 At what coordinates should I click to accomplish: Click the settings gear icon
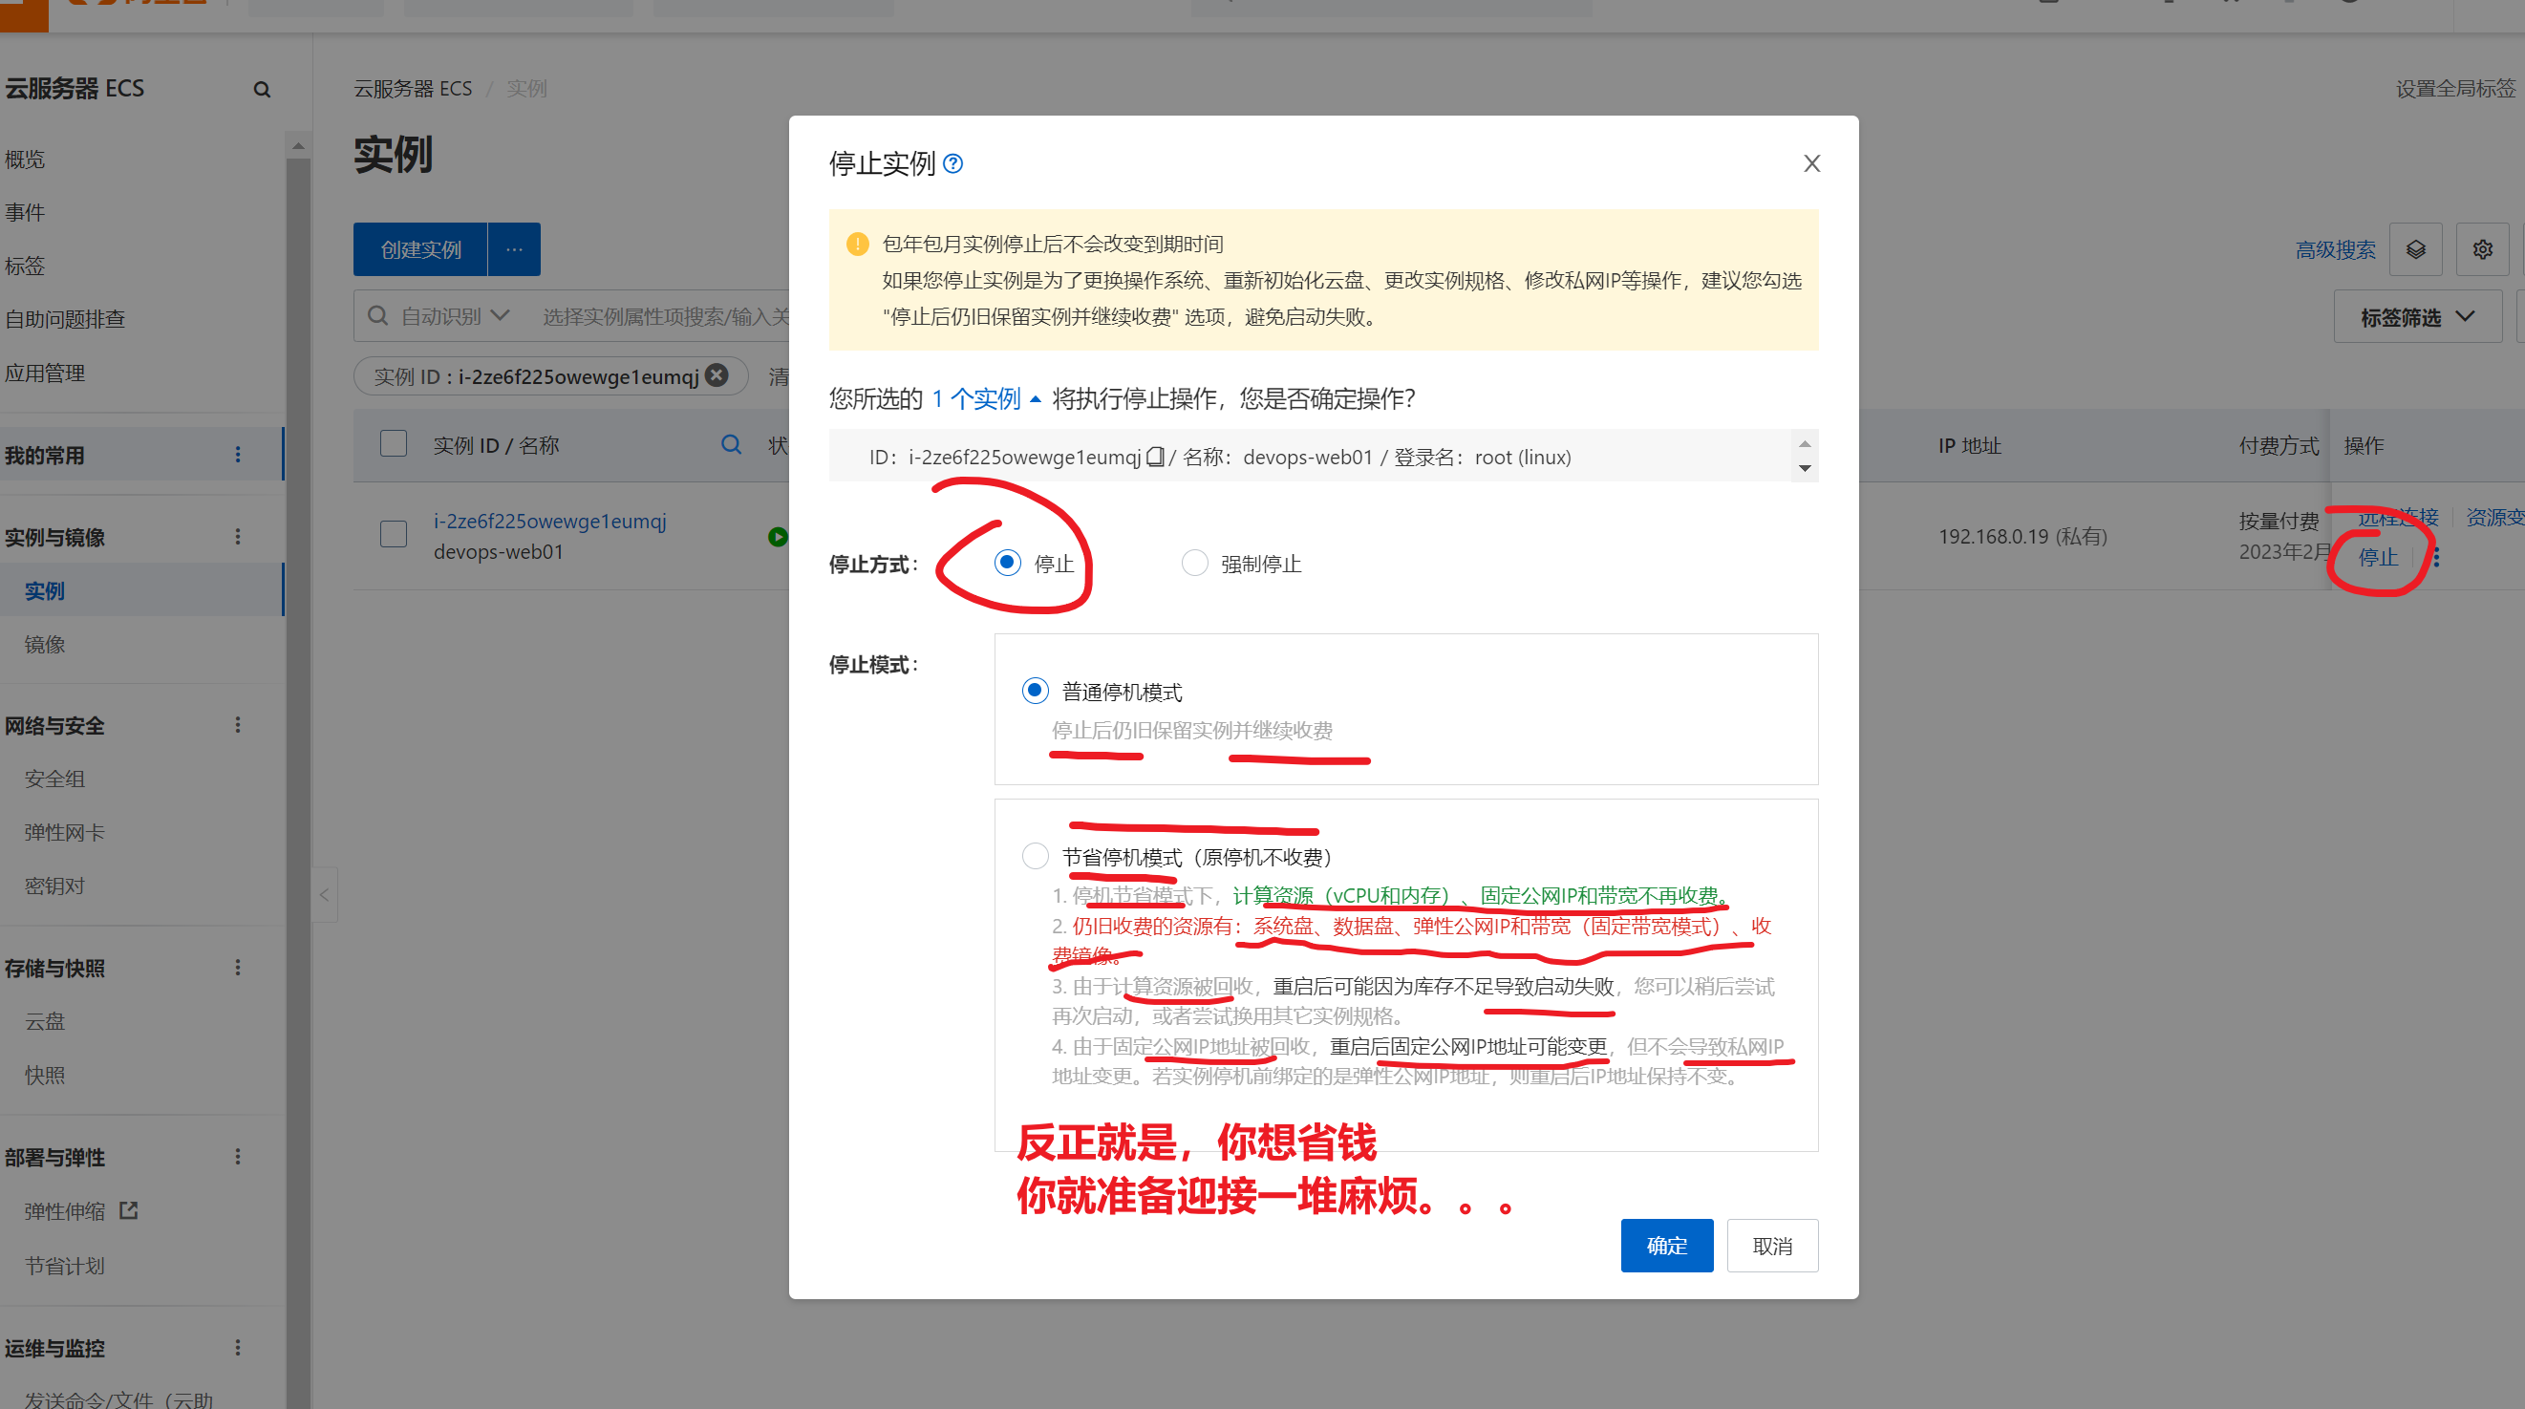pos(2482,250)
